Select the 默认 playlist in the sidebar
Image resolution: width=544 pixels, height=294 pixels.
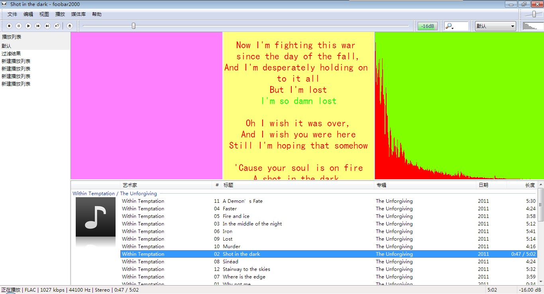(35, 46)
